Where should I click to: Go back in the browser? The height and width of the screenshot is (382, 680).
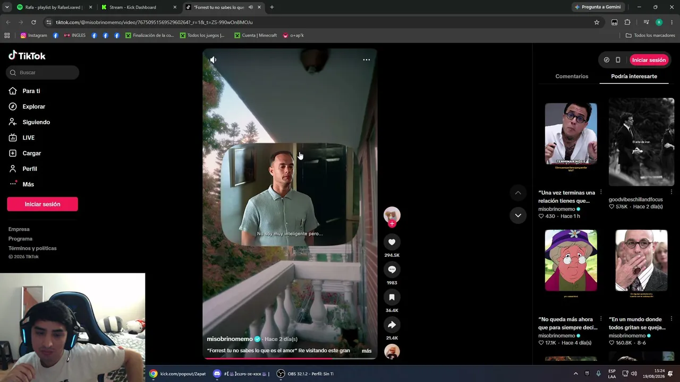[x=8, y=22]
